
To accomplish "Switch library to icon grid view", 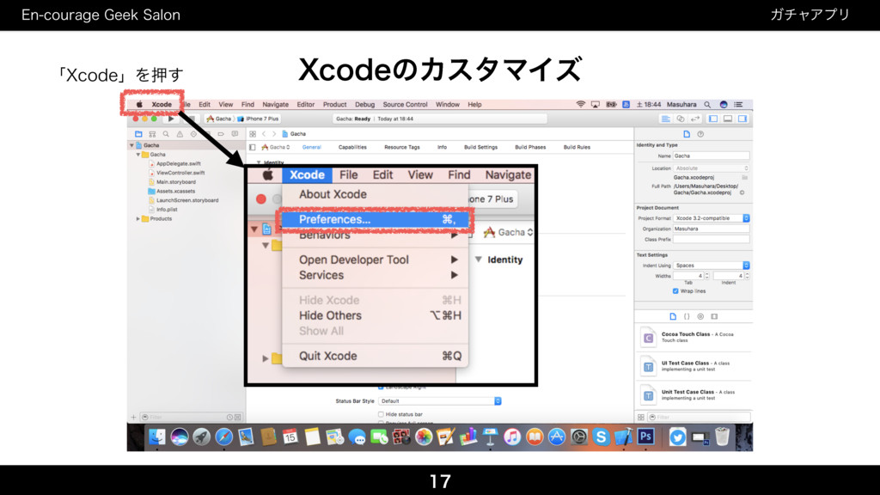I will 641,418.
